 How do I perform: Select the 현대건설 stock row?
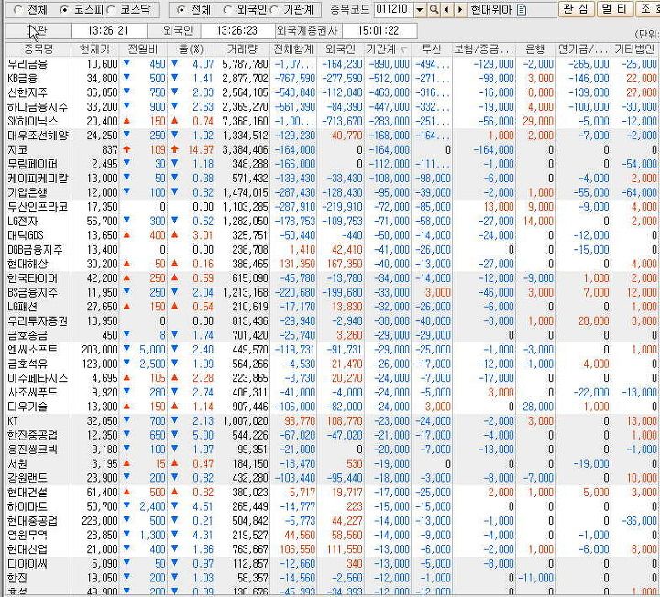[x=332, y=493]
